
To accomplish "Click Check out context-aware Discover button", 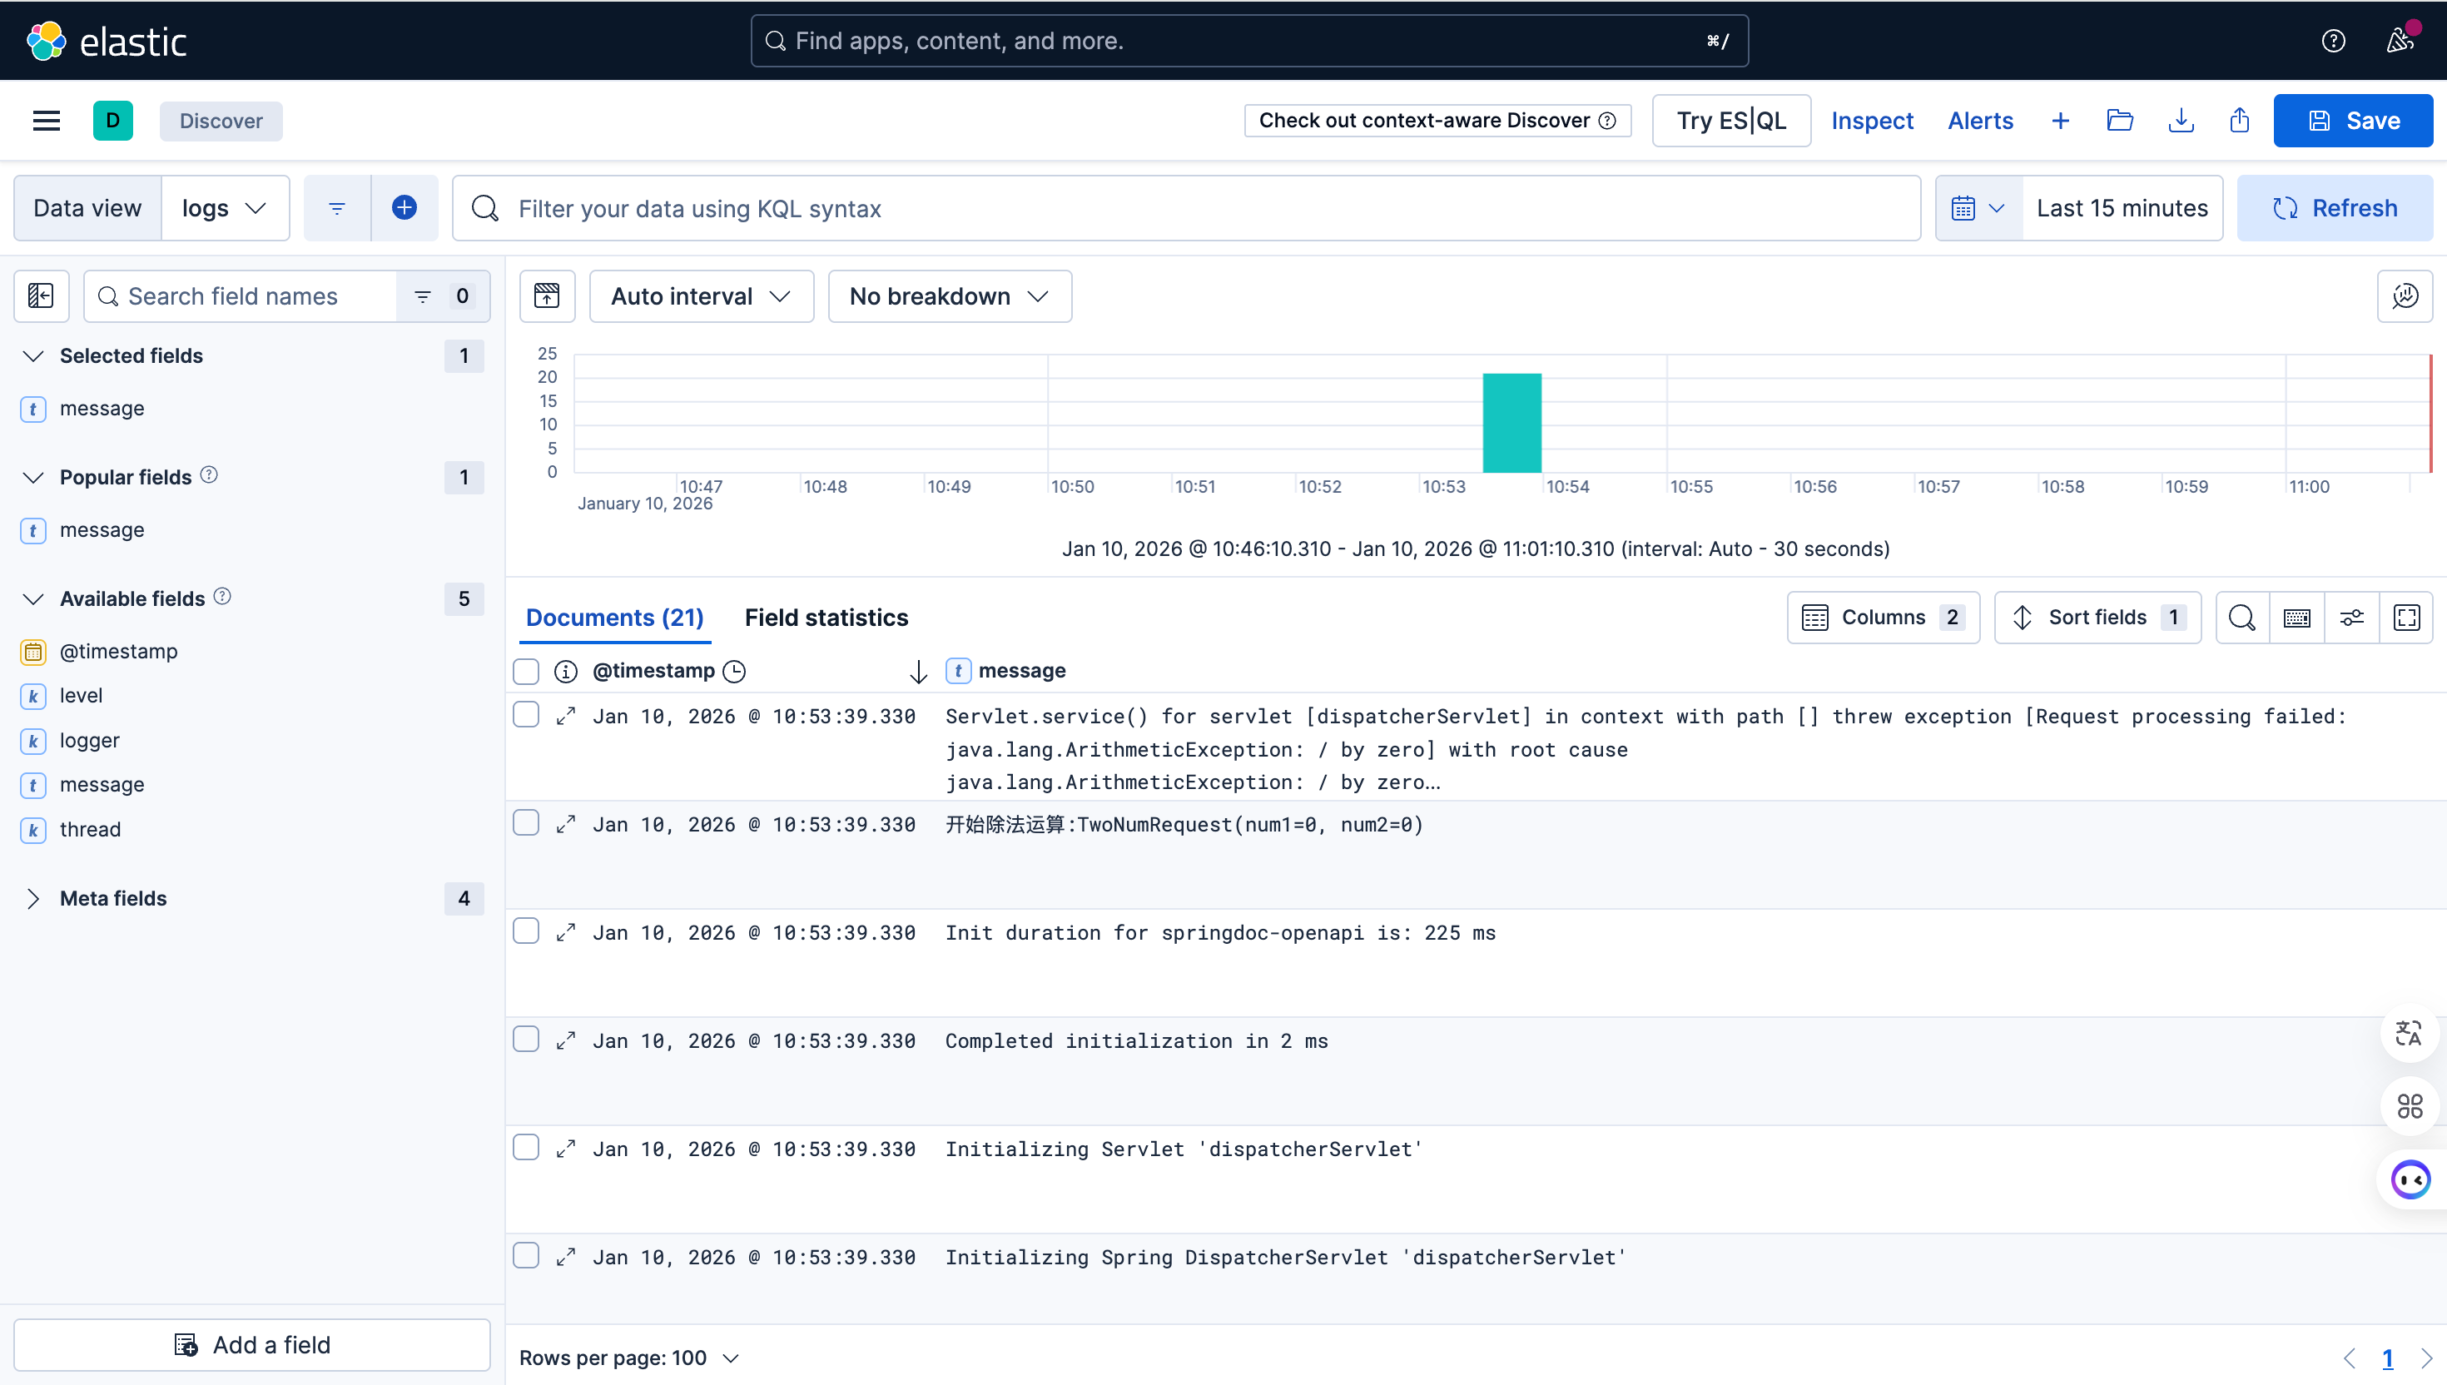I will pos(1437,121).
